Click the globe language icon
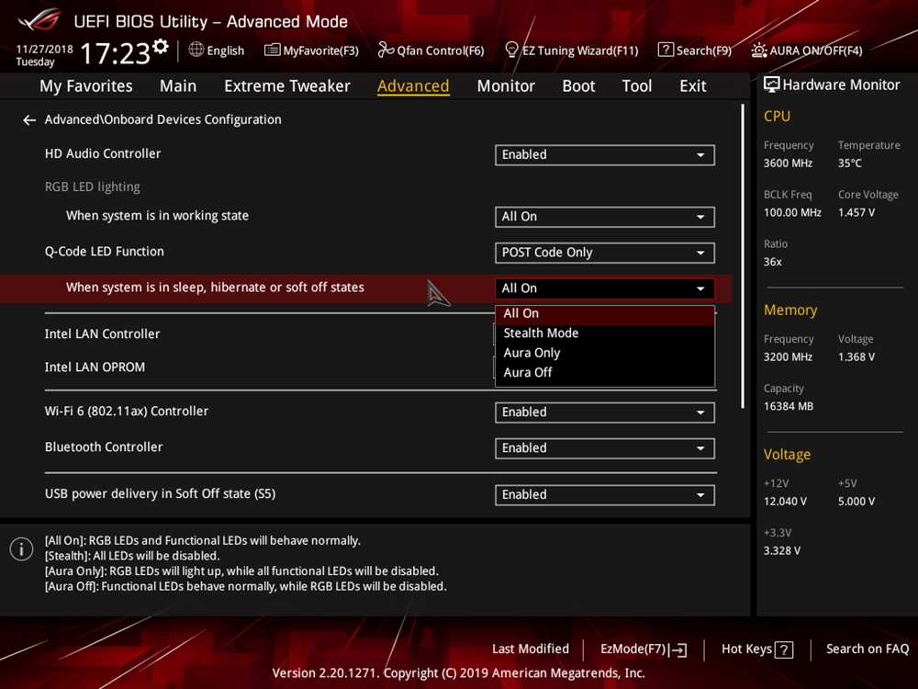This screenshot has width=918, height=689. [x=196, y=50]
